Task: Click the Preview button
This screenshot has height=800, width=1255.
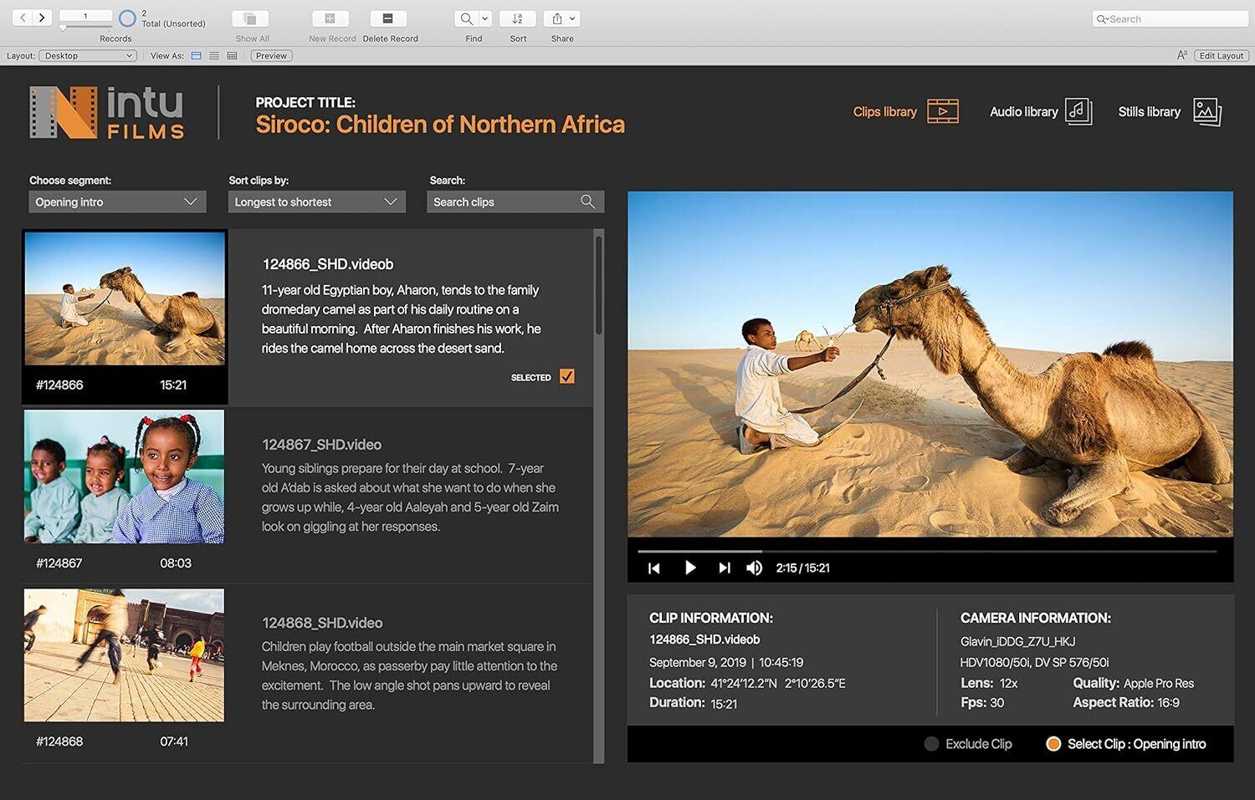Action: coord(271,56)
